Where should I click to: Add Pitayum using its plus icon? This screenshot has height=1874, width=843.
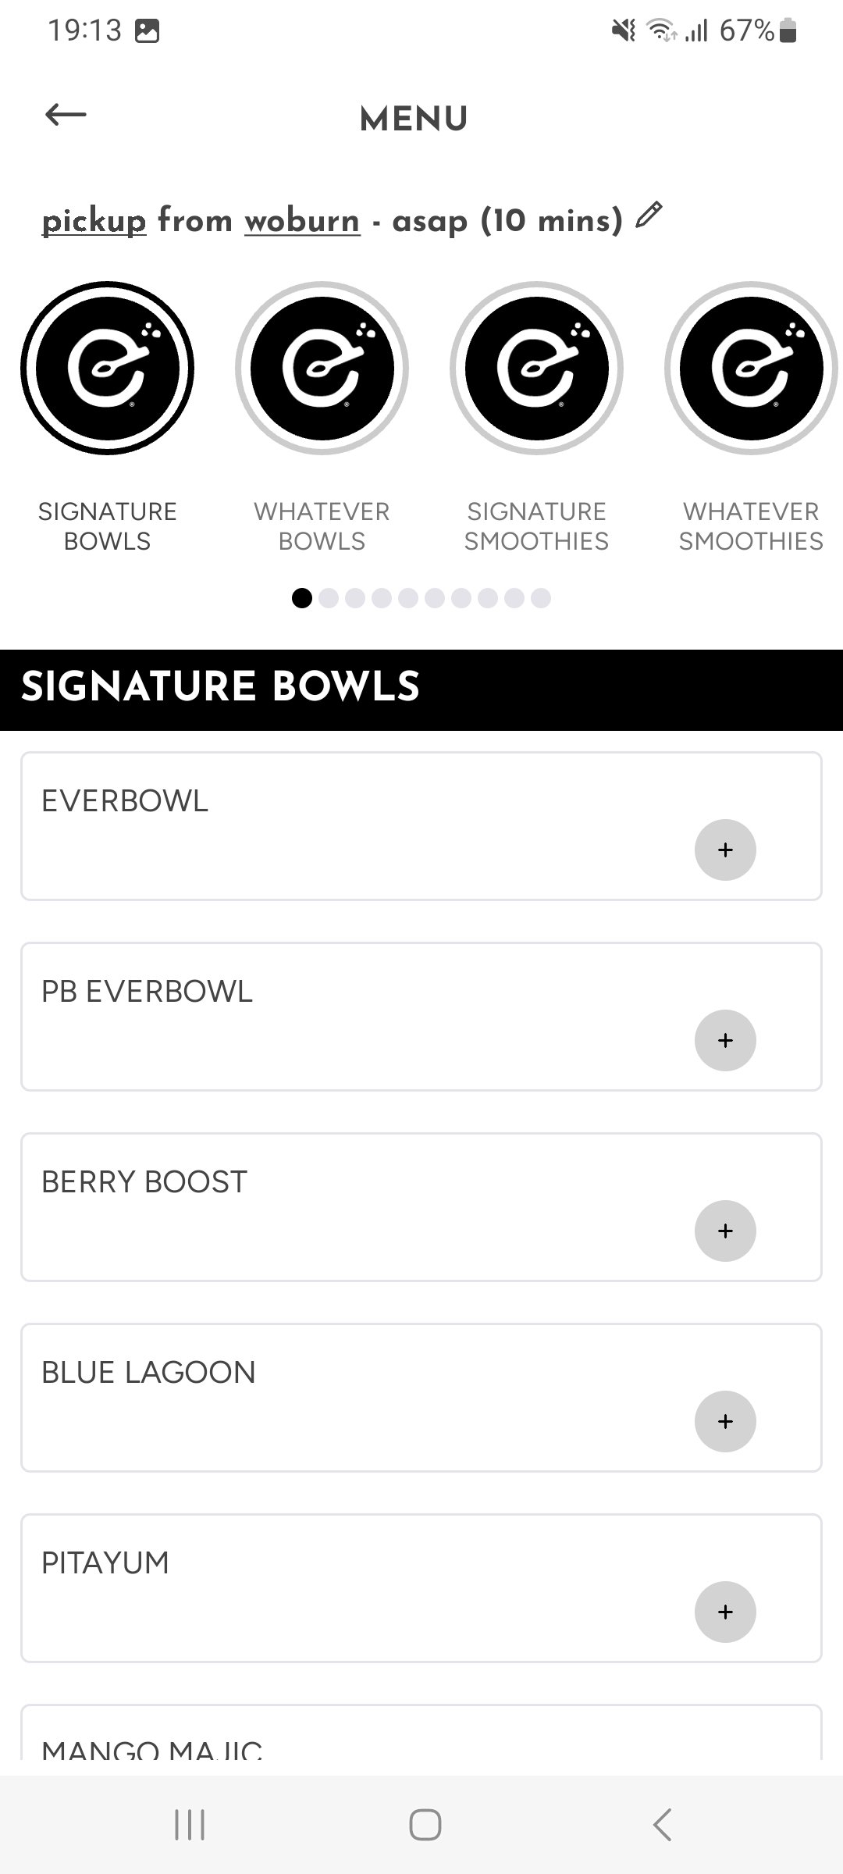[725, 1612]
